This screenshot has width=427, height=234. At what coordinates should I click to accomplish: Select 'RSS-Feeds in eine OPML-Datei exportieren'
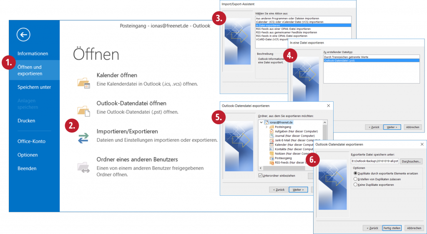pos(281,36)
